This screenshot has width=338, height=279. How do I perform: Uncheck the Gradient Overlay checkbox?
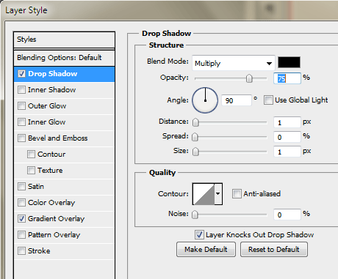(x=21, y=218)
